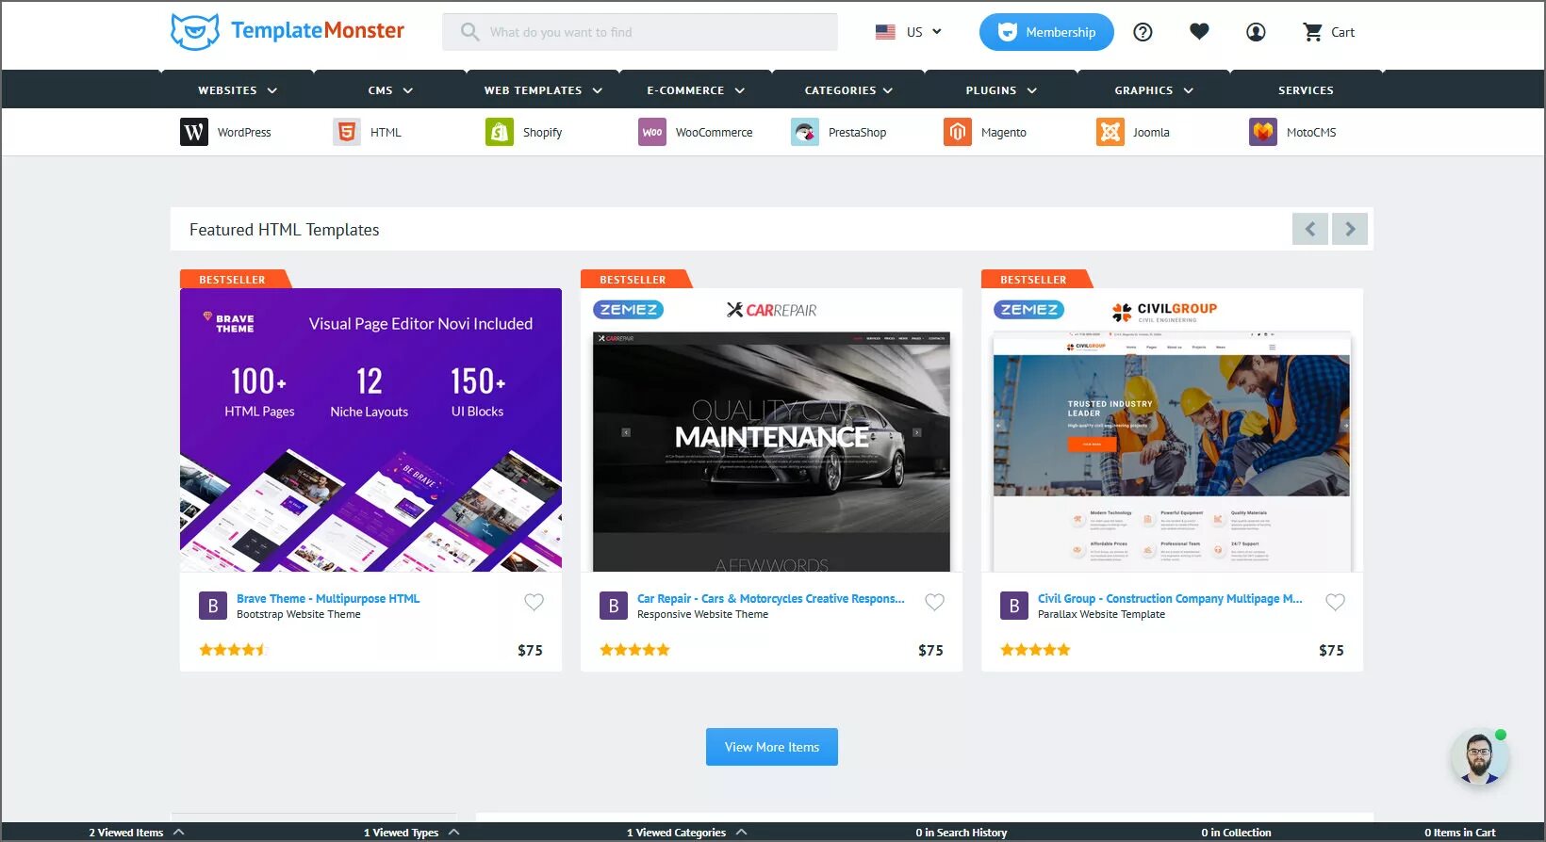Open the Civil Group preview thumbnail

[1172, 429]
